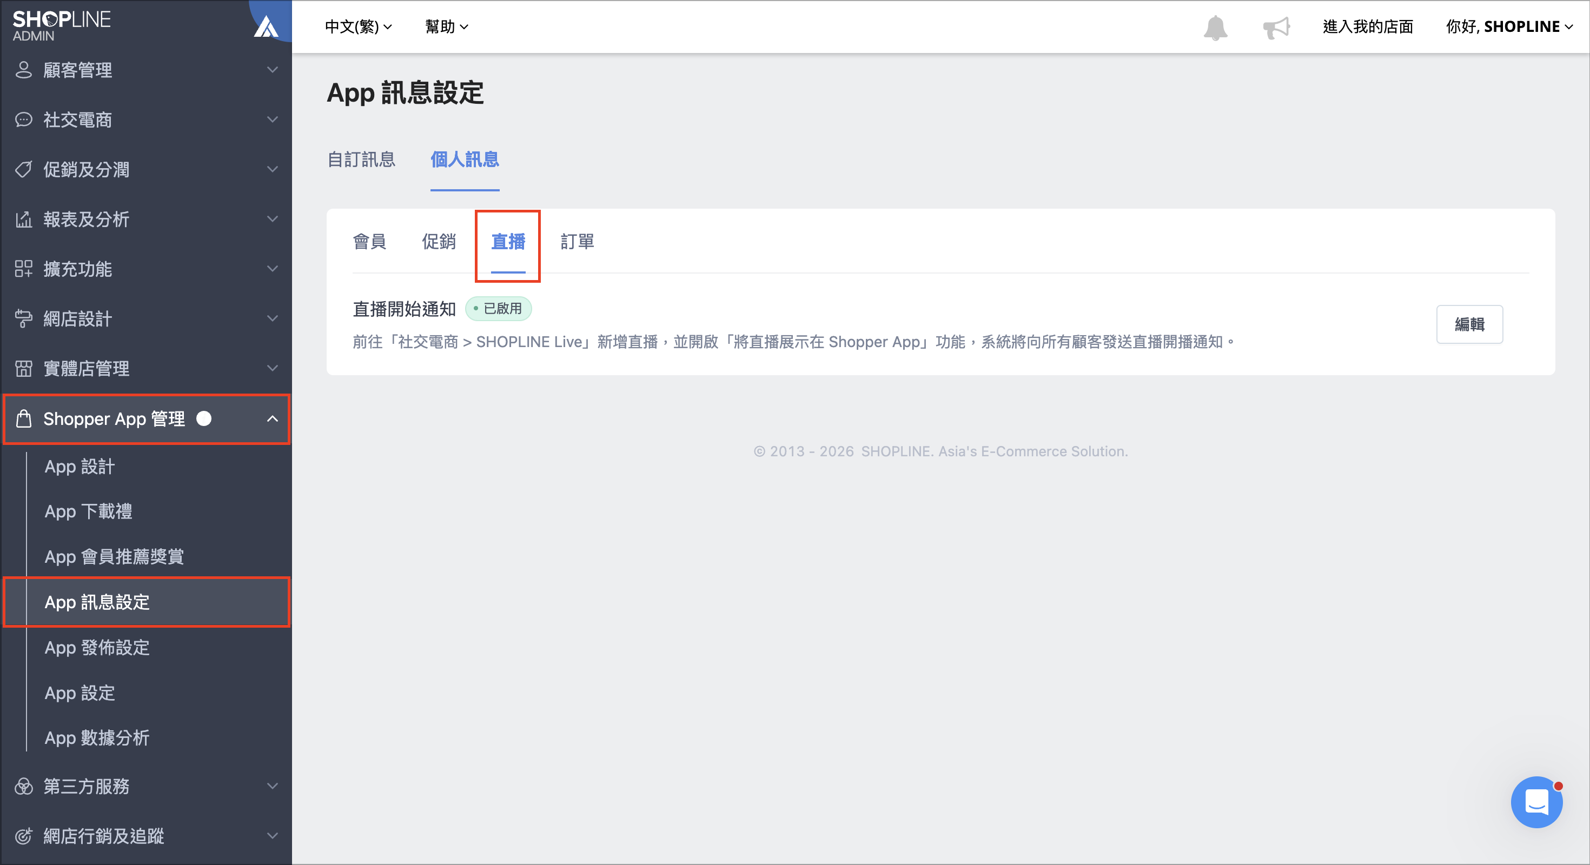This screenshot has width=1590, height=865.
Task: Open App 數據分析 in the sidebar
Action: 97,738
